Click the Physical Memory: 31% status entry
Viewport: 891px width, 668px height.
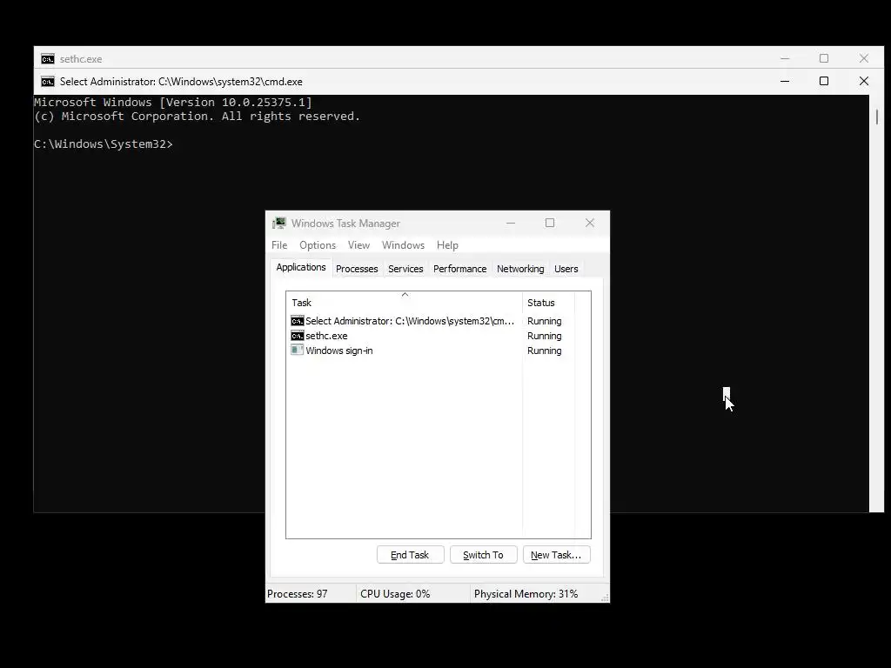[526, 593]
